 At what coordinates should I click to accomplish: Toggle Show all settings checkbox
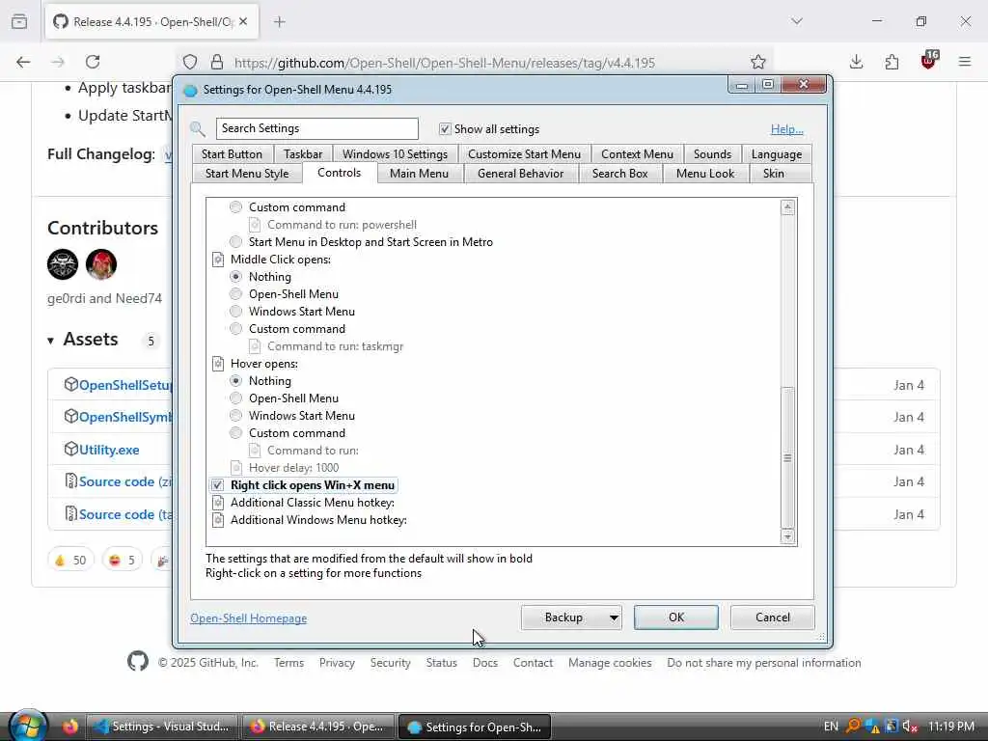445,129
